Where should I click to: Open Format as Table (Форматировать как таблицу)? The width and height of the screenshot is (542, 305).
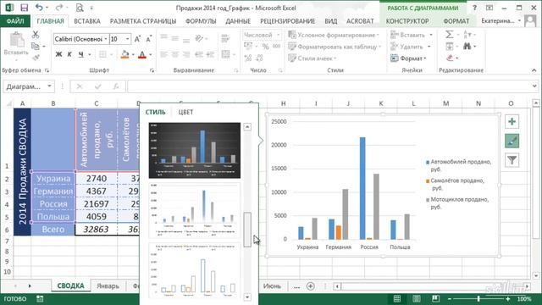pos(335,47)
